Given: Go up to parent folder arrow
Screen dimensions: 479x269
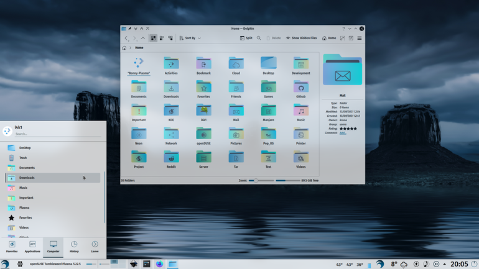Looking at the screenshot, I should 142,38.
